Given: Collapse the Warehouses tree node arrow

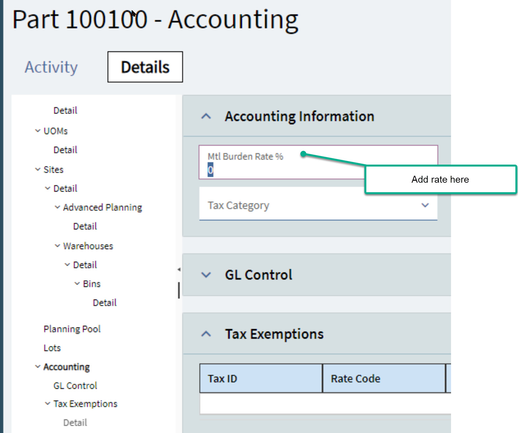Looking at the screenshot, I should tap(57, 246).
